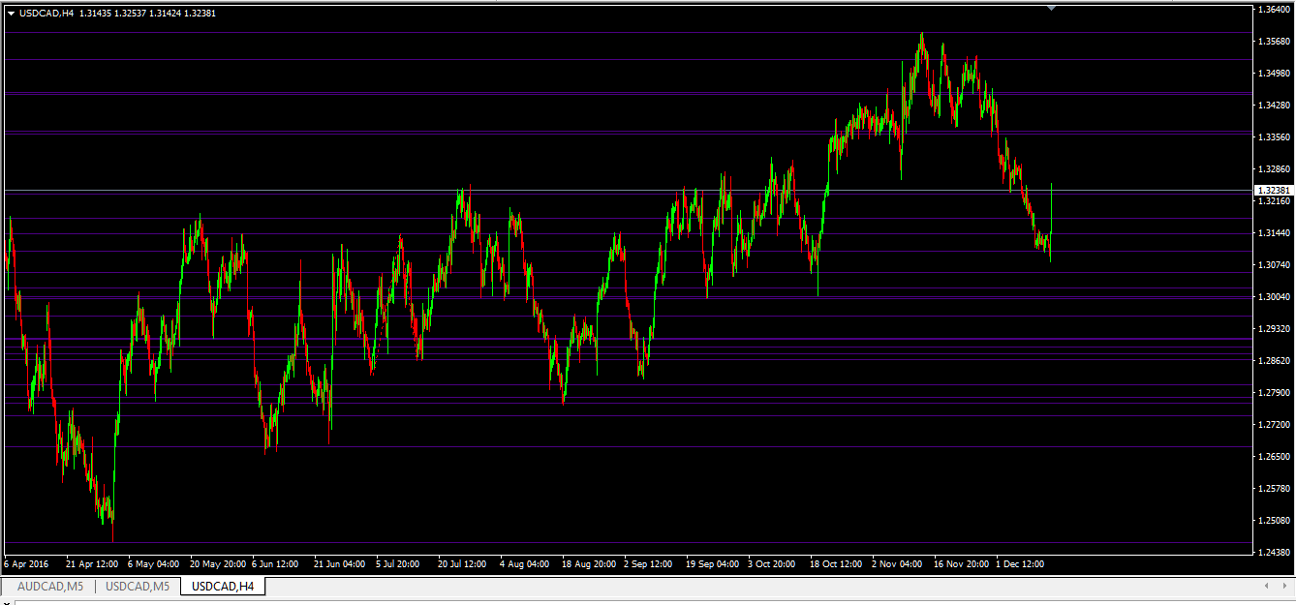Switch to the USDCAD,M5 chart tab
Viewport: 1296px width, 605px height.
(138, 587)
